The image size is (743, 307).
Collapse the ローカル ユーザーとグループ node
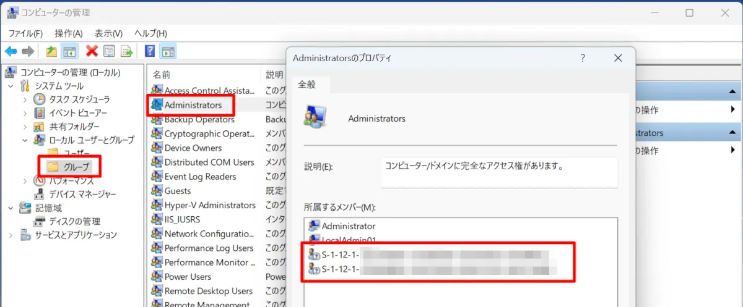[x=25, y=140]
